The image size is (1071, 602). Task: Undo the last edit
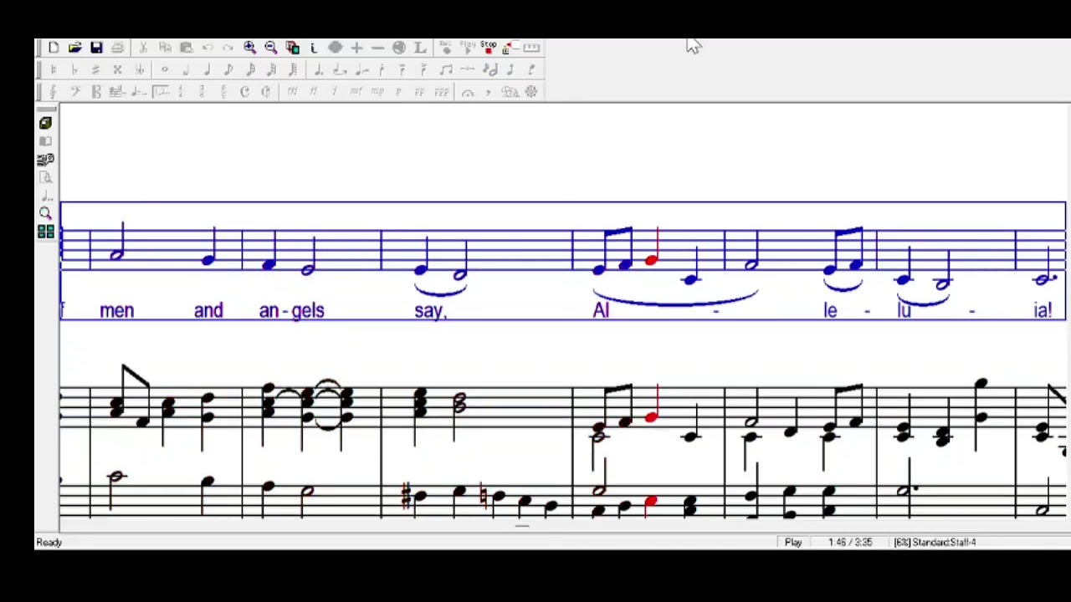point(208,48)
